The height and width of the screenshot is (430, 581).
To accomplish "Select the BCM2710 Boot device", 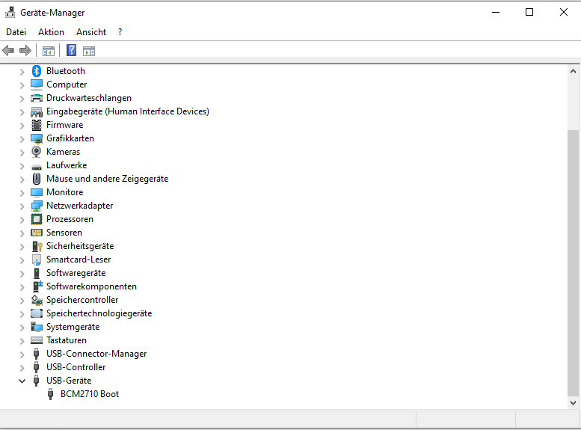I will coord(90,394).
